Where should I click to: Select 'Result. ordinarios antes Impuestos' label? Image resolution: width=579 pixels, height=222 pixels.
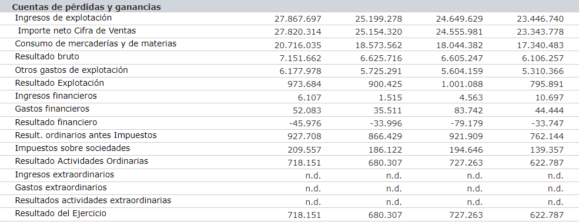pos(86,135)
